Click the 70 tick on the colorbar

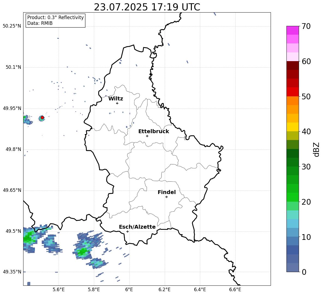pos(306,26)
